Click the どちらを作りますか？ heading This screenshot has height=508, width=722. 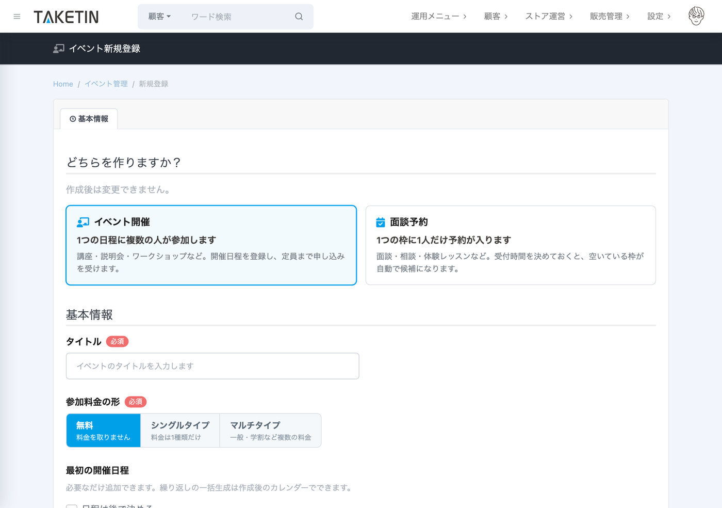(124, 162)
